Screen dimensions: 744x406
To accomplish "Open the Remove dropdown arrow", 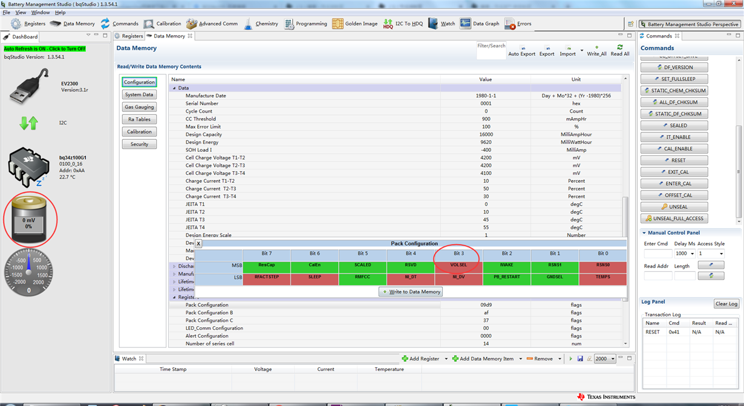I will 560,359.
